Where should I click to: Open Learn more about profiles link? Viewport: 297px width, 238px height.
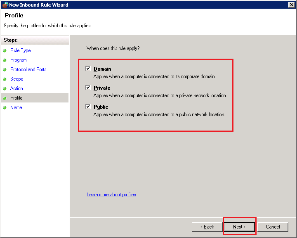pos(111,195)
